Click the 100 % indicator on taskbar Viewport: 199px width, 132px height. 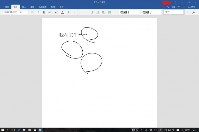pos(135,130)
